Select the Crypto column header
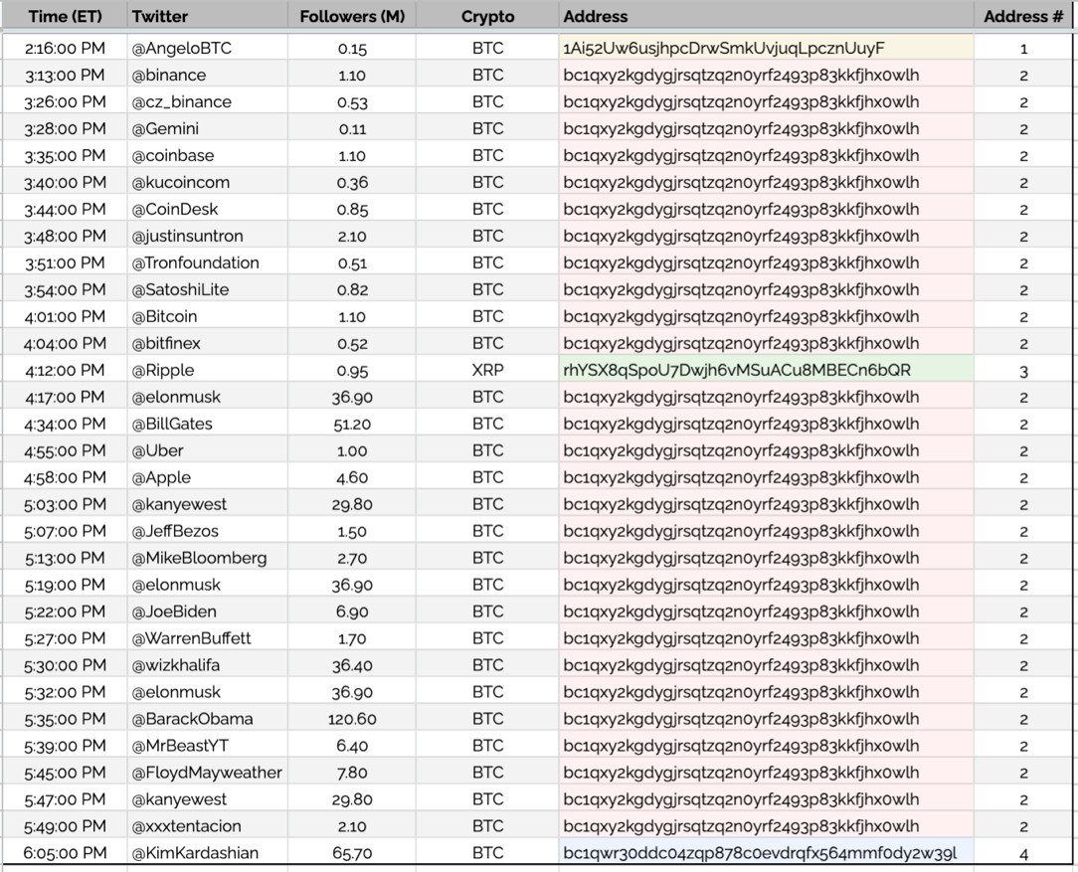This screenshot has width=1078, height=872. 487,16
